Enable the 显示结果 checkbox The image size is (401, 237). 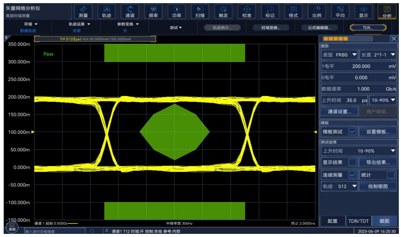353,162
